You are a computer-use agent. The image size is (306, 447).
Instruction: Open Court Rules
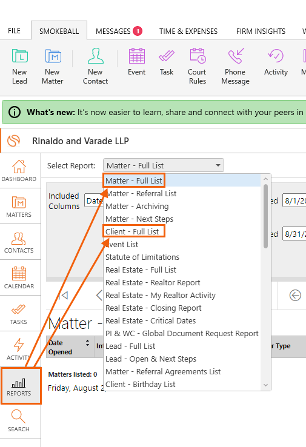[x=198, y=66]
